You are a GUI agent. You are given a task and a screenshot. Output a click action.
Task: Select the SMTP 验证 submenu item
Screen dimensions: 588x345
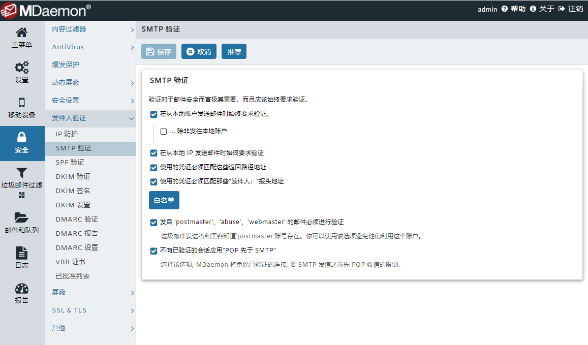coord(90,148)
